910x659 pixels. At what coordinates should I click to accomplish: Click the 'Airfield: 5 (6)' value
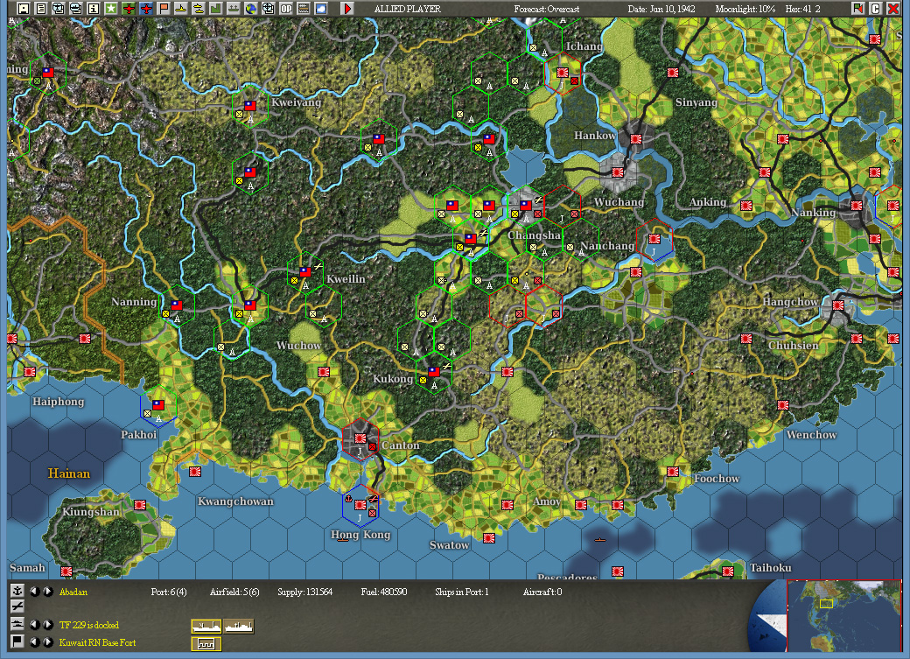(234, 592)
